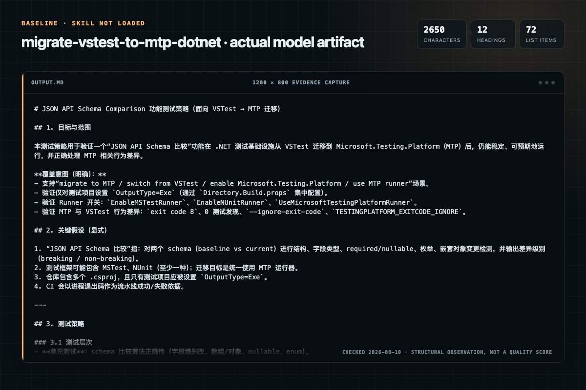Click the 'BASELINE · SKILL NOT LOADED' label
This screenshot has height=390, width=586.
tap(83, 23)
